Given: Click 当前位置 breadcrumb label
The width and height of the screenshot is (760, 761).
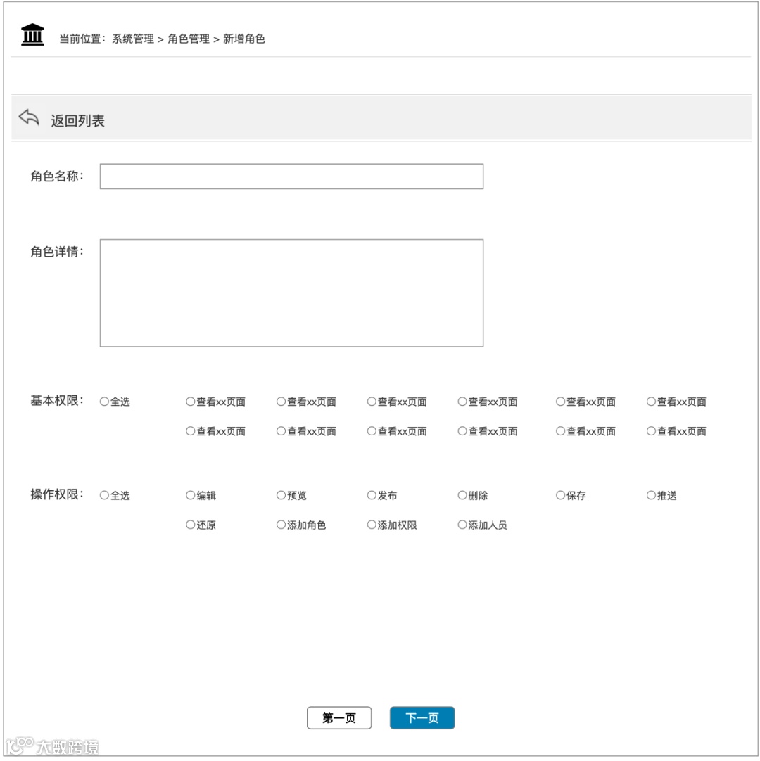Looking at the screenshot, I should click(82, 39).
